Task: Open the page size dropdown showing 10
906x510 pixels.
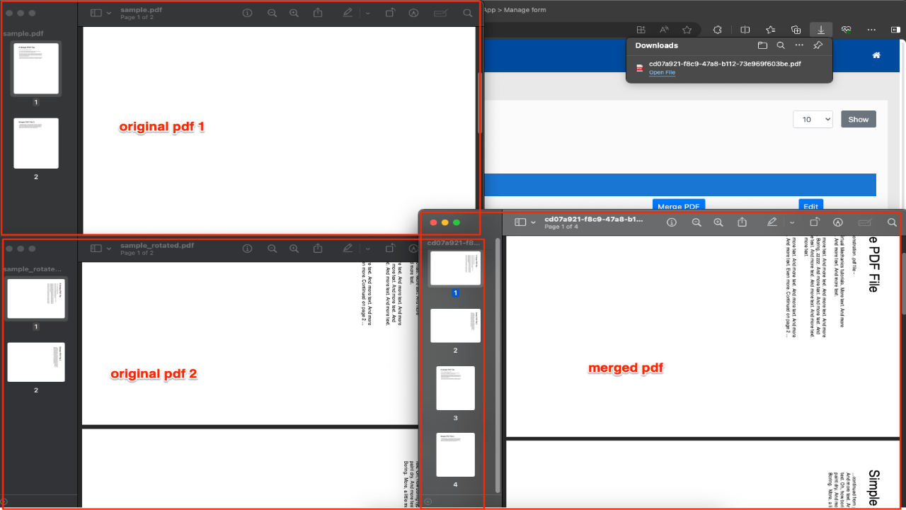Action: point(813,119)
